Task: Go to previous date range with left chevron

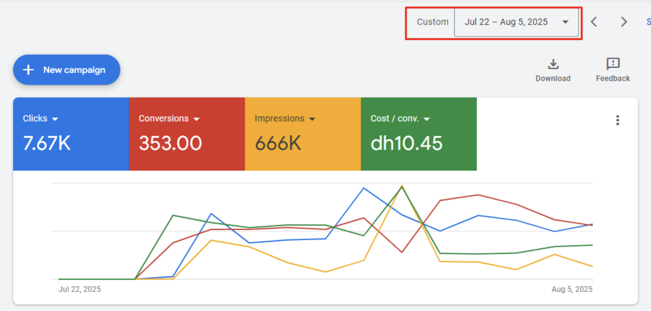Action: point(594,22)
